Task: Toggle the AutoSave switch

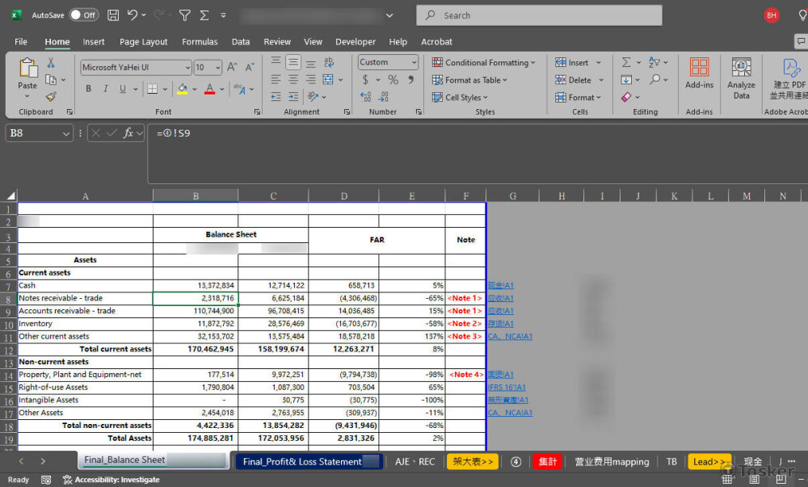Action: pos(83,15)
